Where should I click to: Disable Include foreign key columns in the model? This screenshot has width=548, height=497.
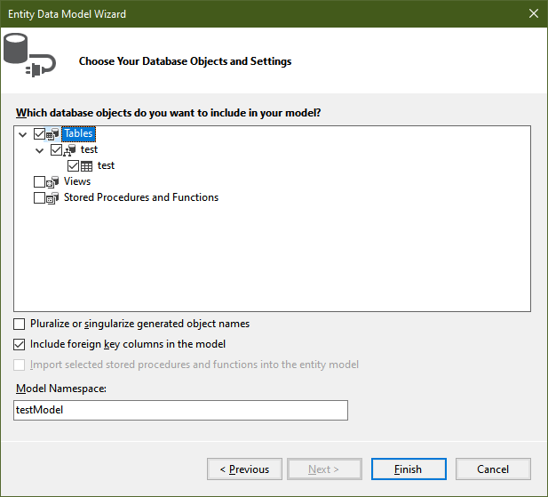pos(20,344)
